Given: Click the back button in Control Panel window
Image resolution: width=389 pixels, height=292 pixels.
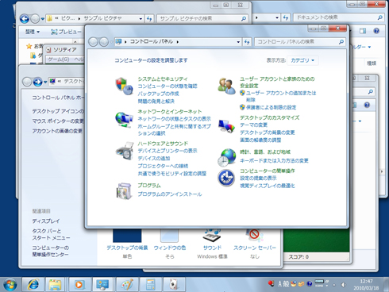Looking at the screenshot, I should pos(93,42).
